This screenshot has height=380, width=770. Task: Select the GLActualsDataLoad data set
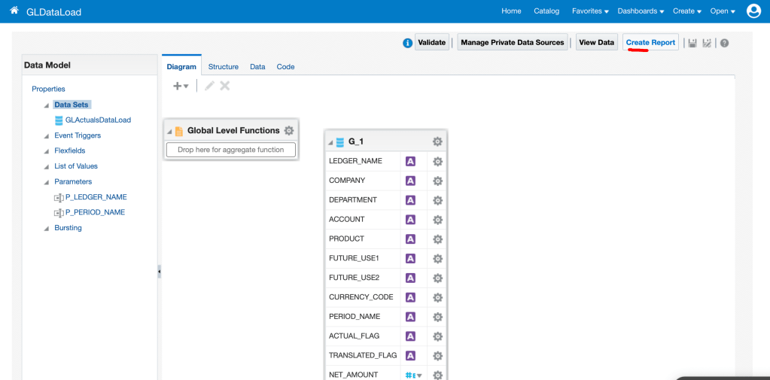98,120
